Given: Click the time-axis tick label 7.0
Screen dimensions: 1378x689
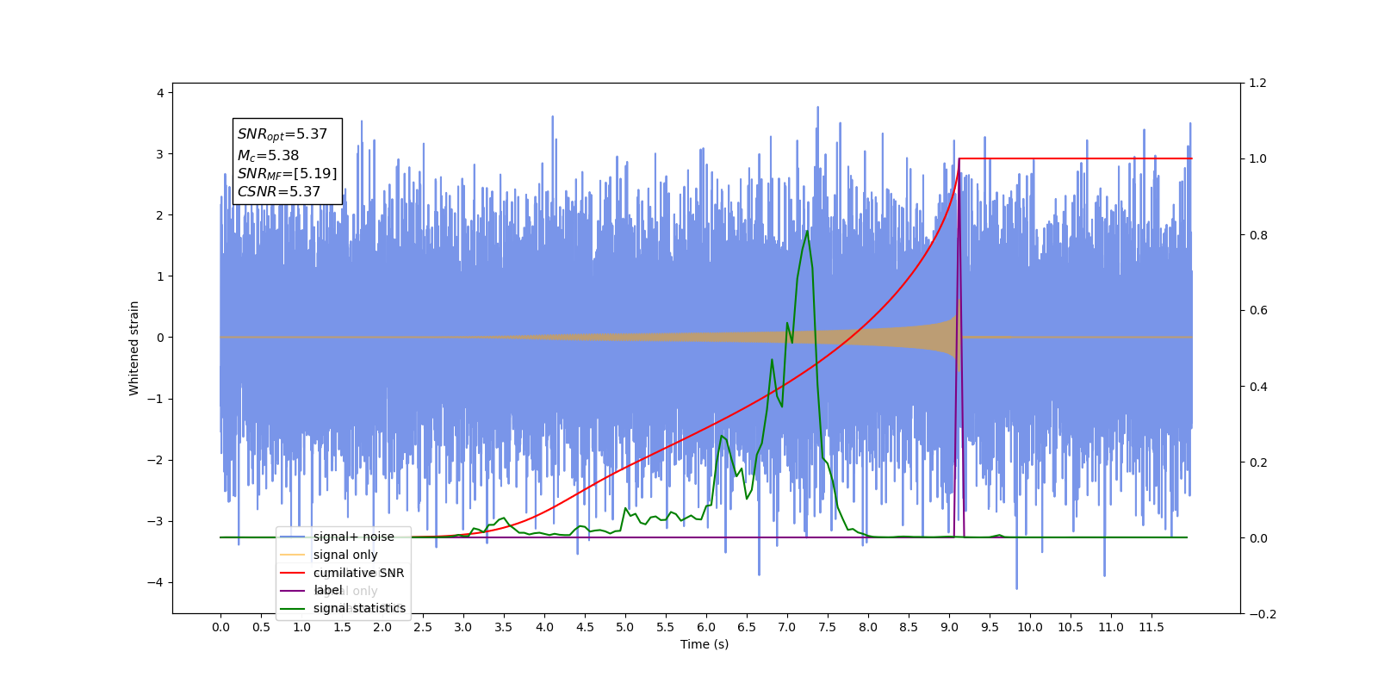Looking at the screenshot, I should pos(787,627).
